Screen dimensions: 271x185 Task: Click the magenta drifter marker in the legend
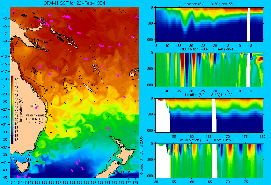[36, 108]
